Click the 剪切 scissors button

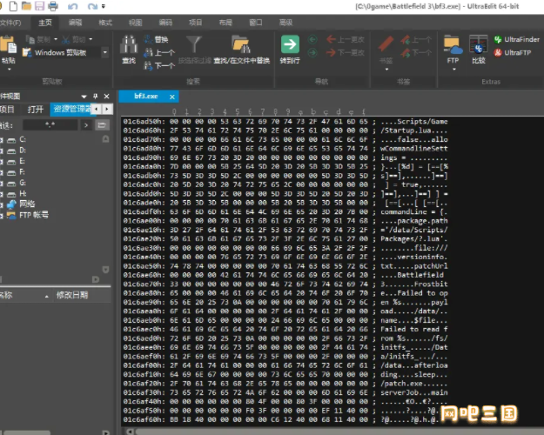click(x=74, y=39)
